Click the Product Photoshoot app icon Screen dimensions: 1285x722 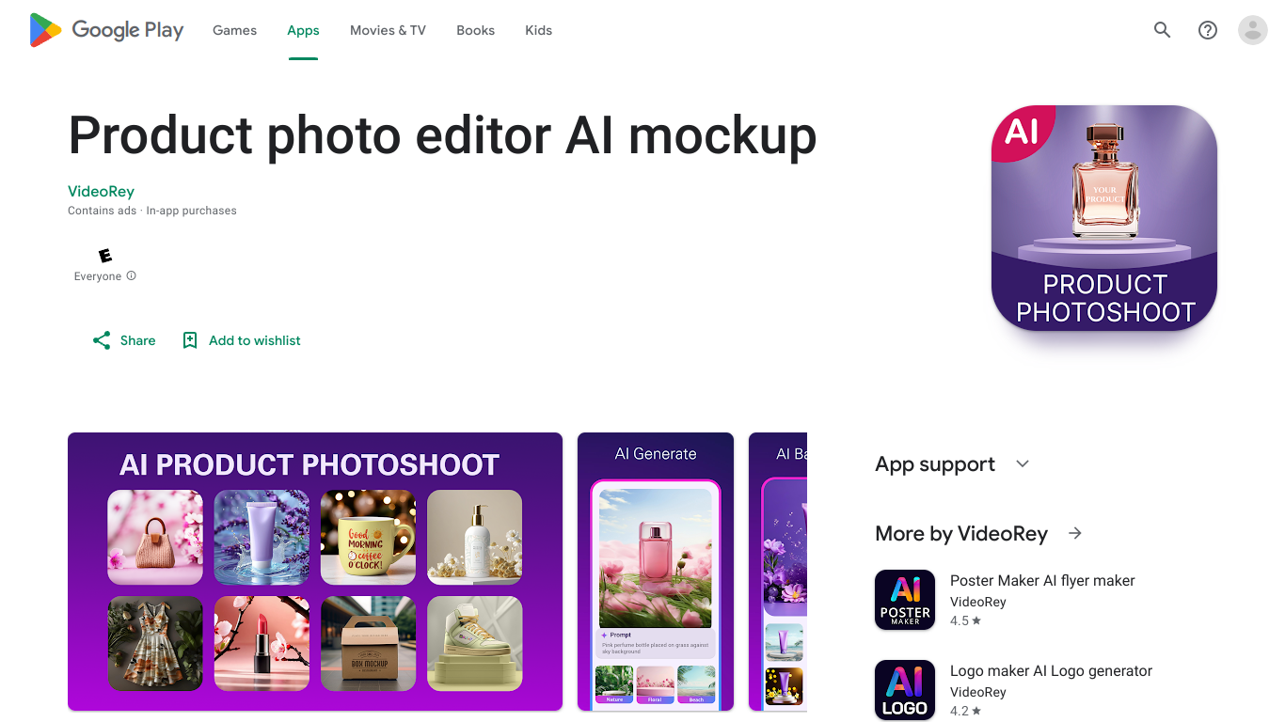1104,218
